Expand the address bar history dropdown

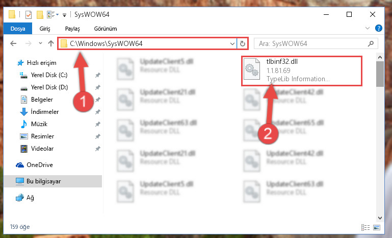point(232,44)
